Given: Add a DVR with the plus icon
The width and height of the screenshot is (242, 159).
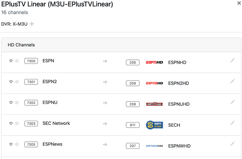Looking at the screenshot, I should [32, 24].
